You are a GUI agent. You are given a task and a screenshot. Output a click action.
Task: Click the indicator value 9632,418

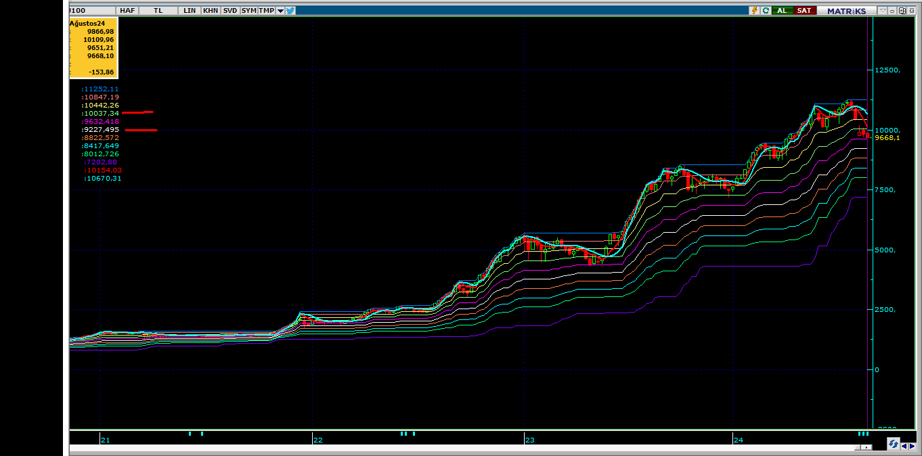[100, 121]
